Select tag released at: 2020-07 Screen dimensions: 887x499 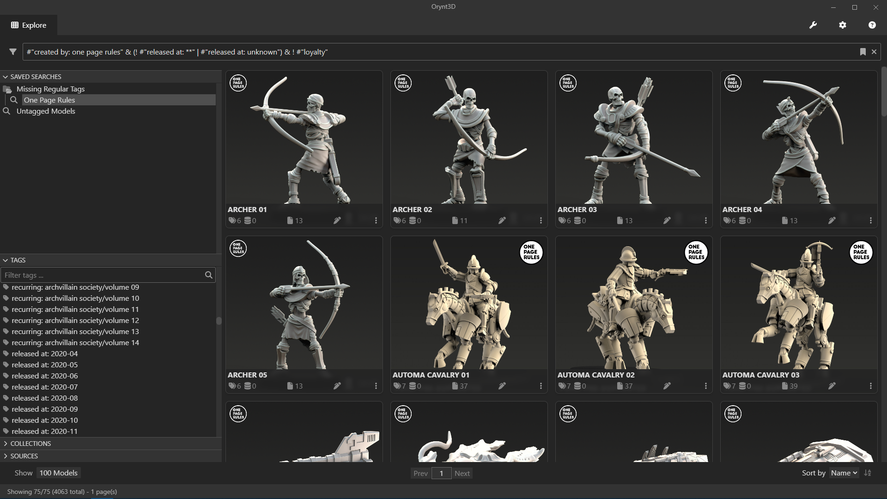[x=45, y=387]
